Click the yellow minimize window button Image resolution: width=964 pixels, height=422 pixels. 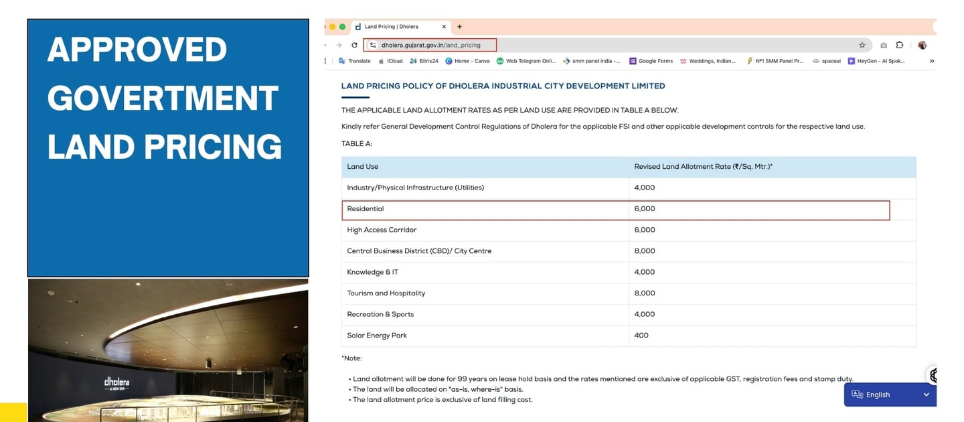click(x=332, y=27)
